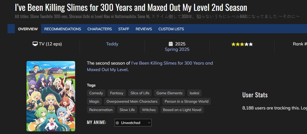Click the grey status dot beside Unwatched
This screenshot has width=307, height=134.
(x=117, y=123)
